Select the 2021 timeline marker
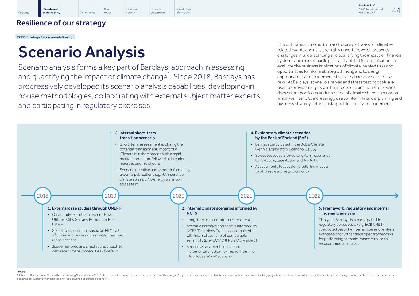Viewport: 419px width, 296px height. pyautogui.click(x=246, y=196)
